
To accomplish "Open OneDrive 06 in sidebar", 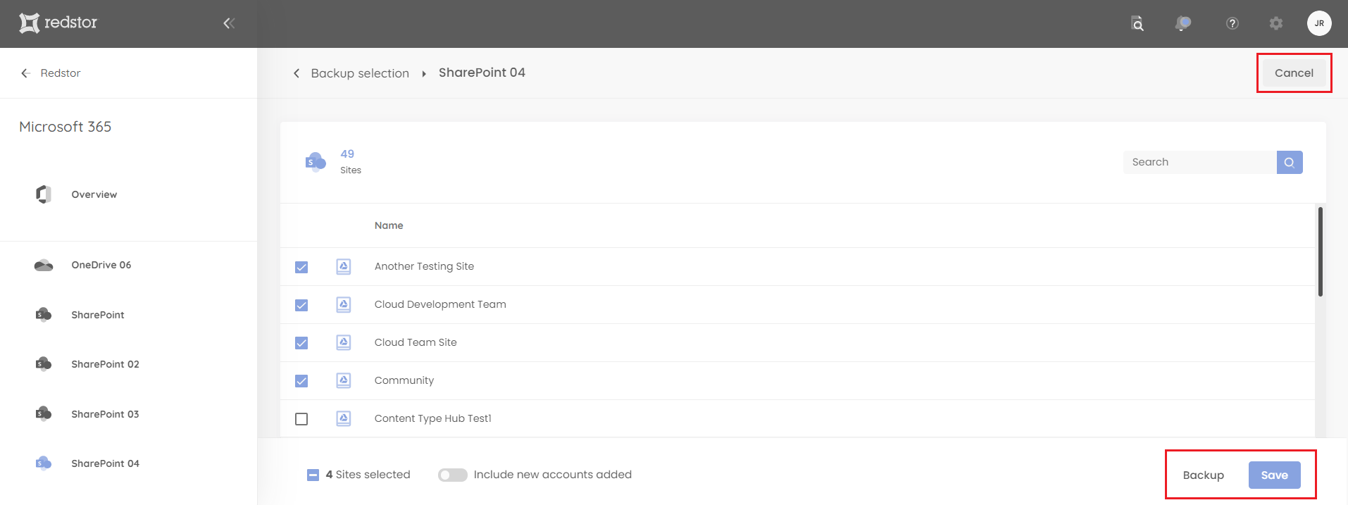I will click(101, 266).
